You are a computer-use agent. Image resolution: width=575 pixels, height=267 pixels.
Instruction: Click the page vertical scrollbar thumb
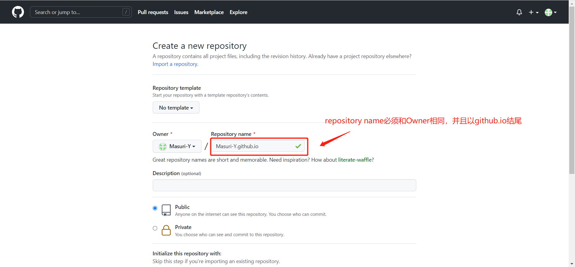[x=572, y=90]
